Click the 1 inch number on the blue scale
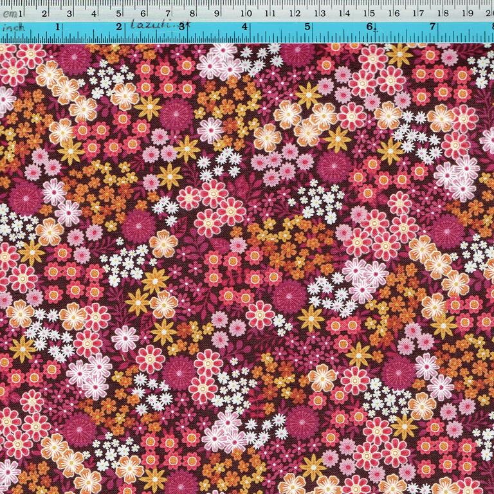This screenshot has width=494, height=494. point(59,27)
